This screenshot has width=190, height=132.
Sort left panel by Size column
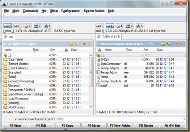click(56, 50)
